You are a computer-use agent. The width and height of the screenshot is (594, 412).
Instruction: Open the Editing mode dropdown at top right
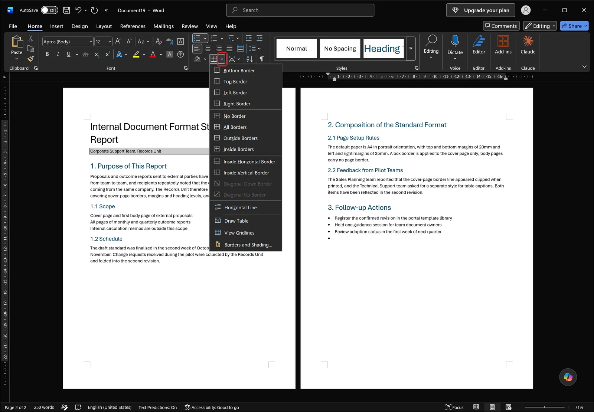click(540, 26)
